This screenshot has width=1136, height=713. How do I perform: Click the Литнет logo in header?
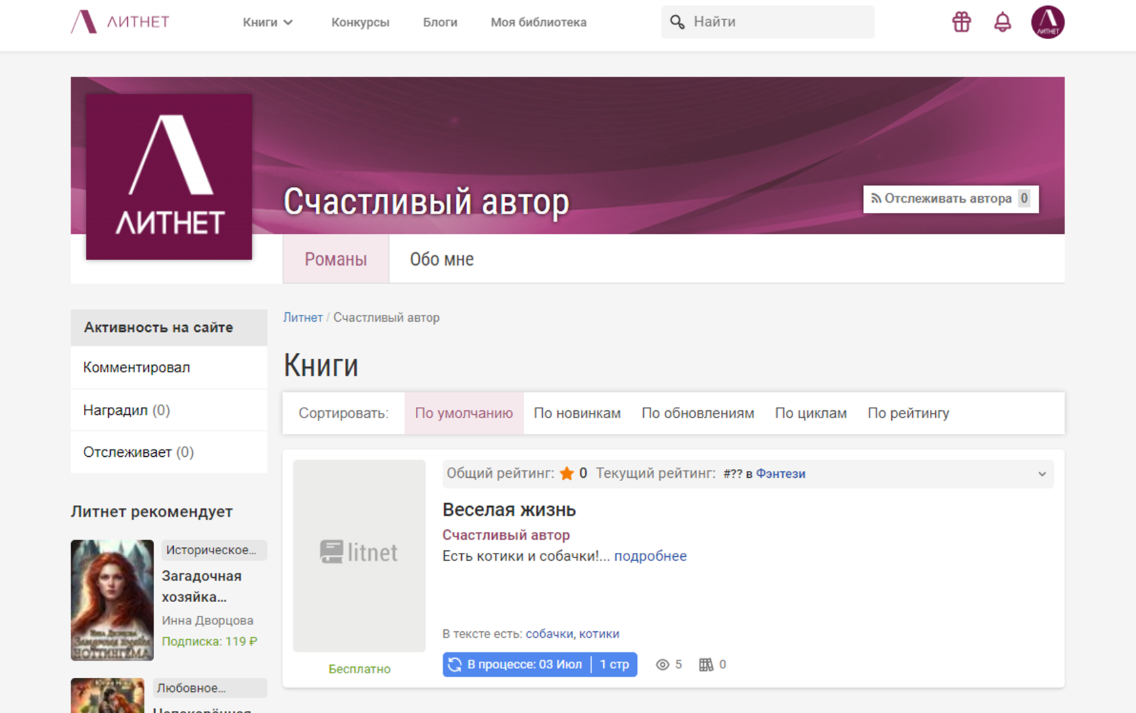120,22
